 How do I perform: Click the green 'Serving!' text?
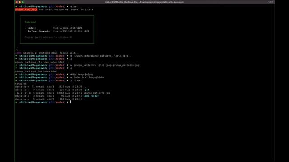[x=30, y=22]
